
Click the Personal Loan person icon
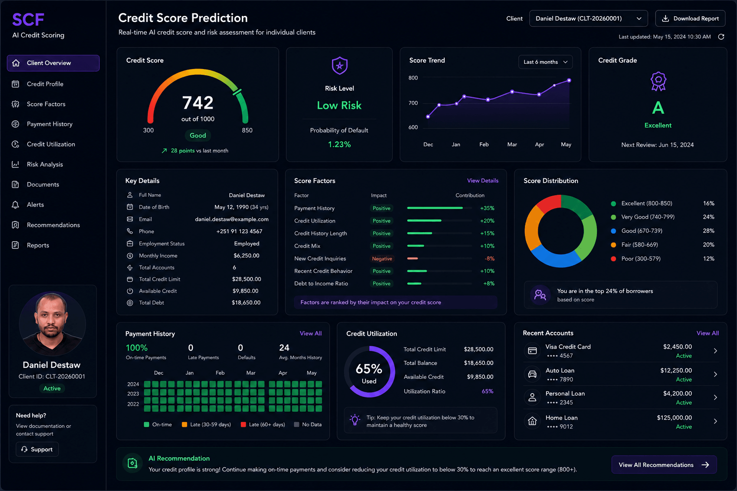[x=533, y=397]
